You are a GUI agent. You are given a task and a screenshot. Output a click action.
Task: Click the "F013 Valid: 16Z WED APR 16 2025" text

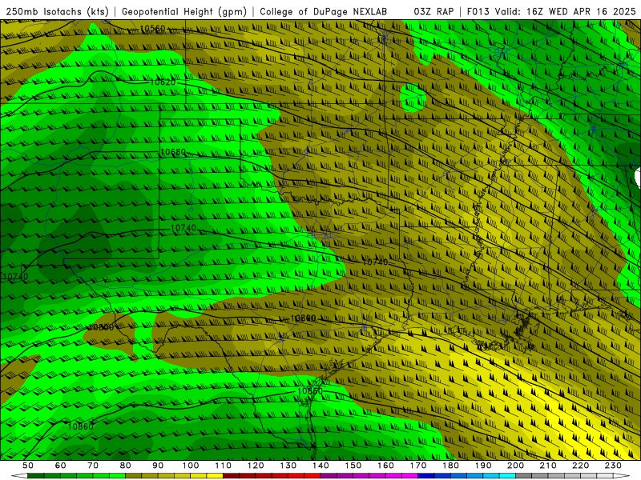tap(551, 11)
